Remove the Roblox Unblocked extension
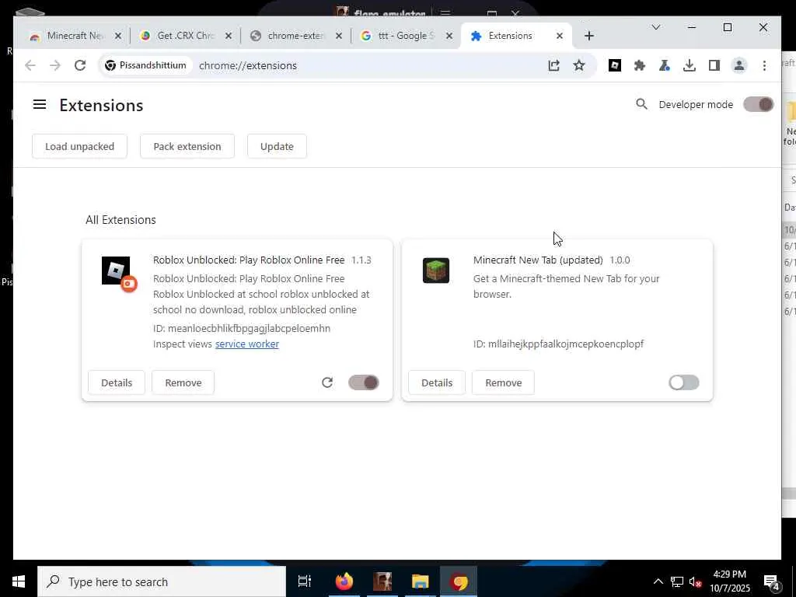Viewport: 796px width, 597px height. (183, 382)
